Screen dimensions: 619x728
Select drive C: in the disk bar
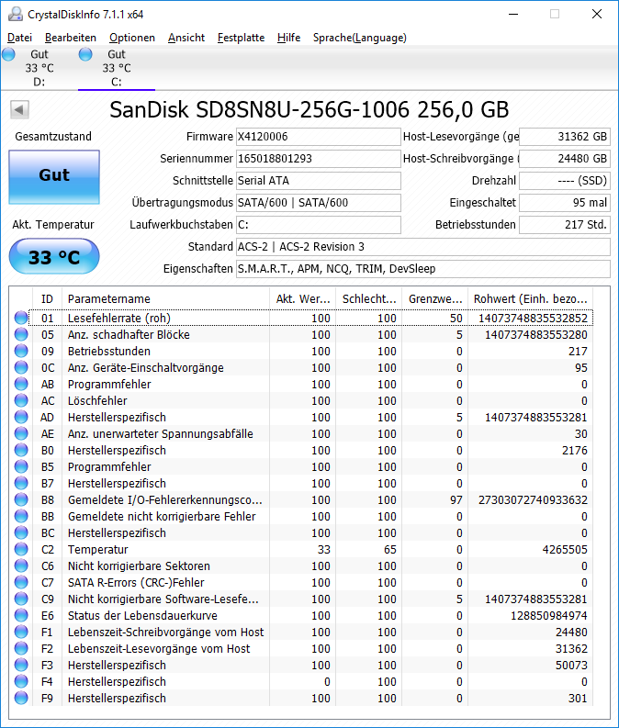click(x=116, y=68)
